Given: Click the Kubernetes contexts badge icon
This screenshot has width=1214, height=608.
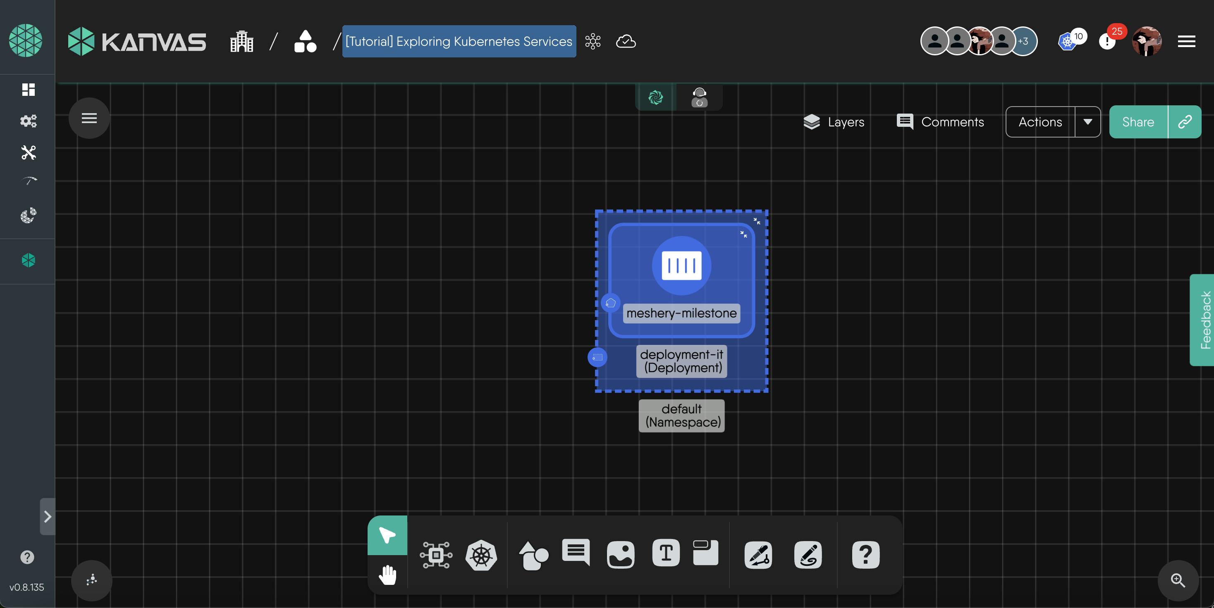Looking at the screenshot, I should tap(1067, 42).
